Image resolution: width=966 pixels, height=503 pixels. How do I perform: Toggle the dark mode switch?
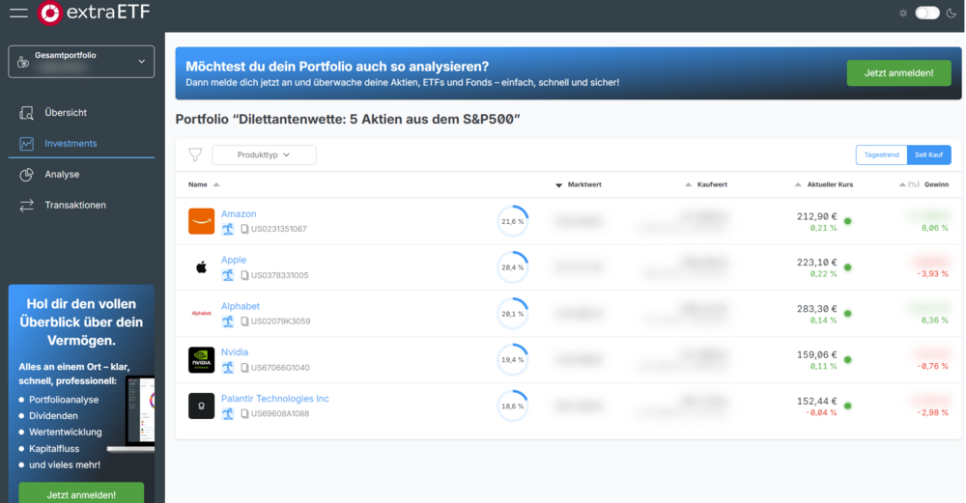pyautogui.click(x=927, y=14)
